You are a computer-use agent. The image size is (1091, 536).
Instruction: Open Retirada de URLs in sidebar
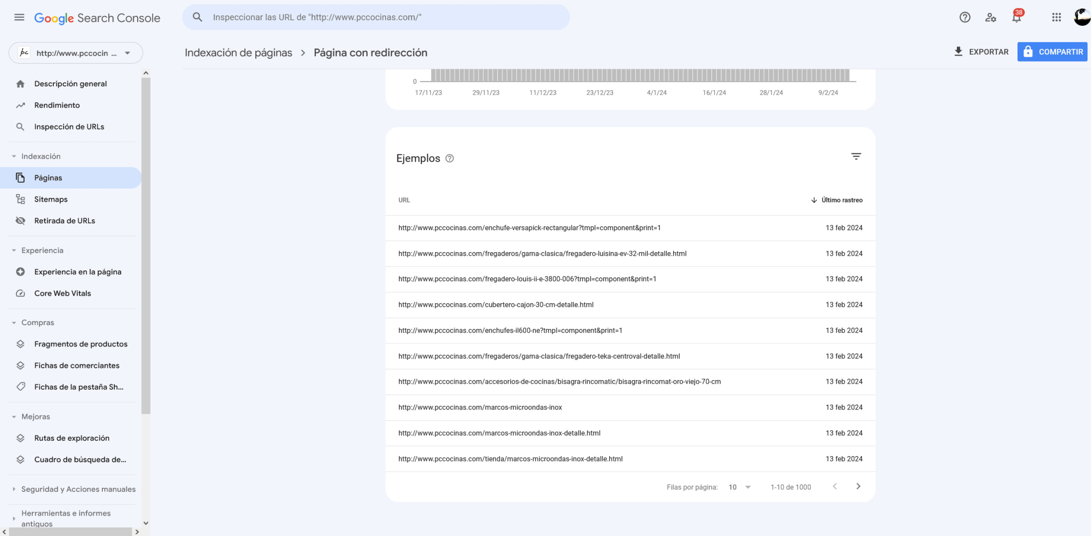click(x=71, y=220)
